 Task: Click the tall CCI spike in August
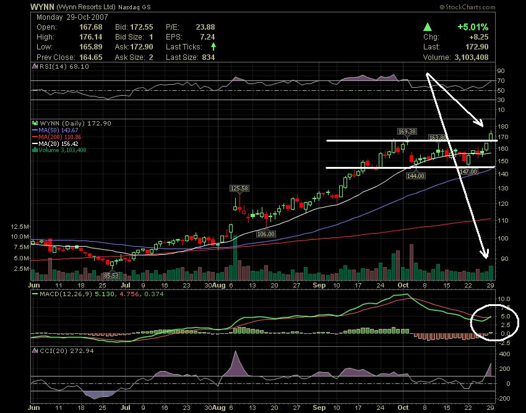pyautogui.click(x=235, y=363)
